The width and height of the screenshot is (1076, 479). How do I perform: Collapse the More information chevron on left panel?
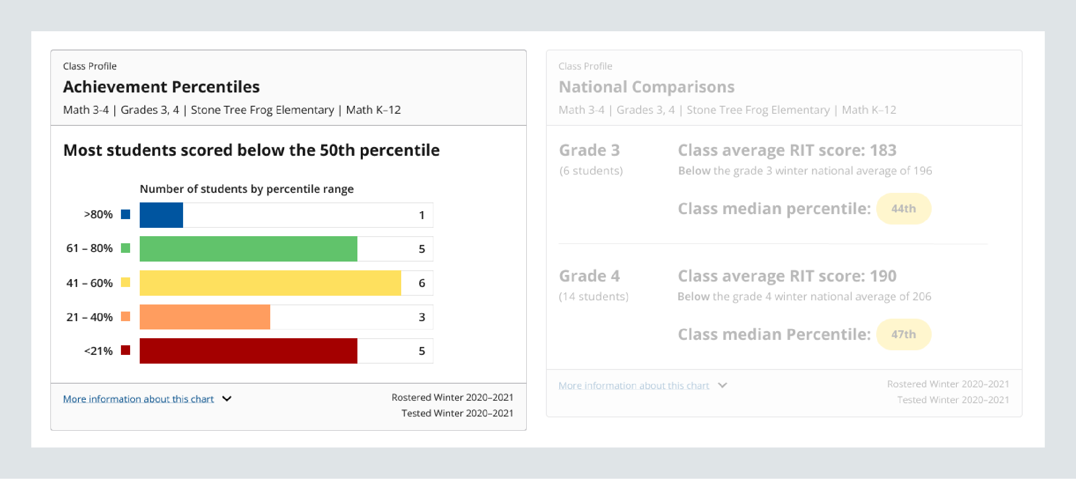pos(227,399)
